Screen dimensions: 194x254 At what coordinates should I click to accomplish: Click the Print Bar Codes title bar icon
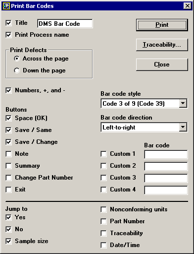[x=6, y=6]
